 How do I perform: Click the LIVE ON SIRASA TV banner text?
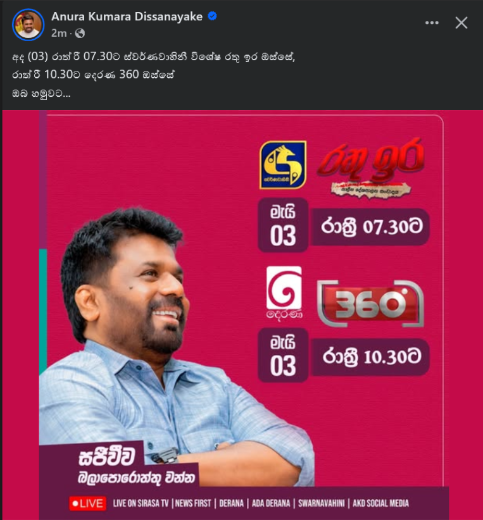141,504
